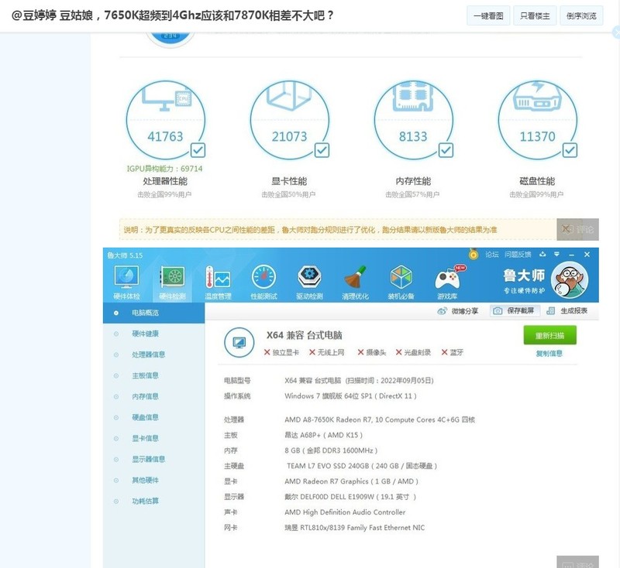Click the memory chip icon above 8133
The width and height of the screenshot is (620, 568).
[413, 96]
